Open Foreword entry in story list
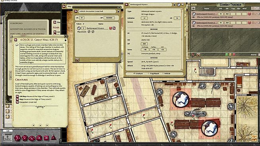This screenshot has height=146, width=260. 16,23
